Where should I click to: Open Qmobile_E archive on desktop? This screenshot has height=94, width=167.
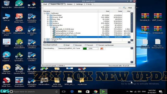(145, 17)
